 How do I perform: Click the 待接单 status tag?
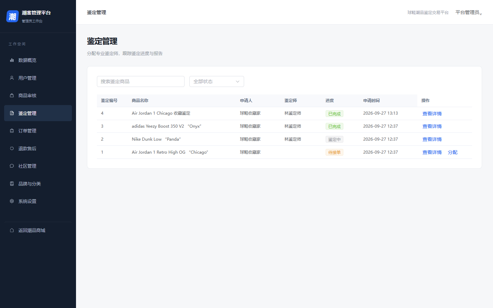point(334,152)
